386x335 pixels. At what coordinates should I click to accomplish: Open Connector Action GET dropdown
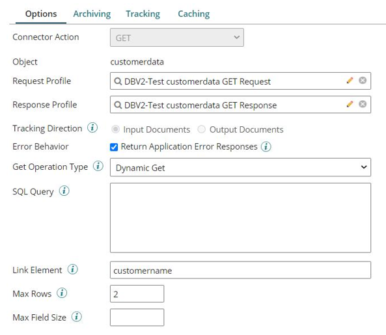pyautogui.click(x=177, y=37)
